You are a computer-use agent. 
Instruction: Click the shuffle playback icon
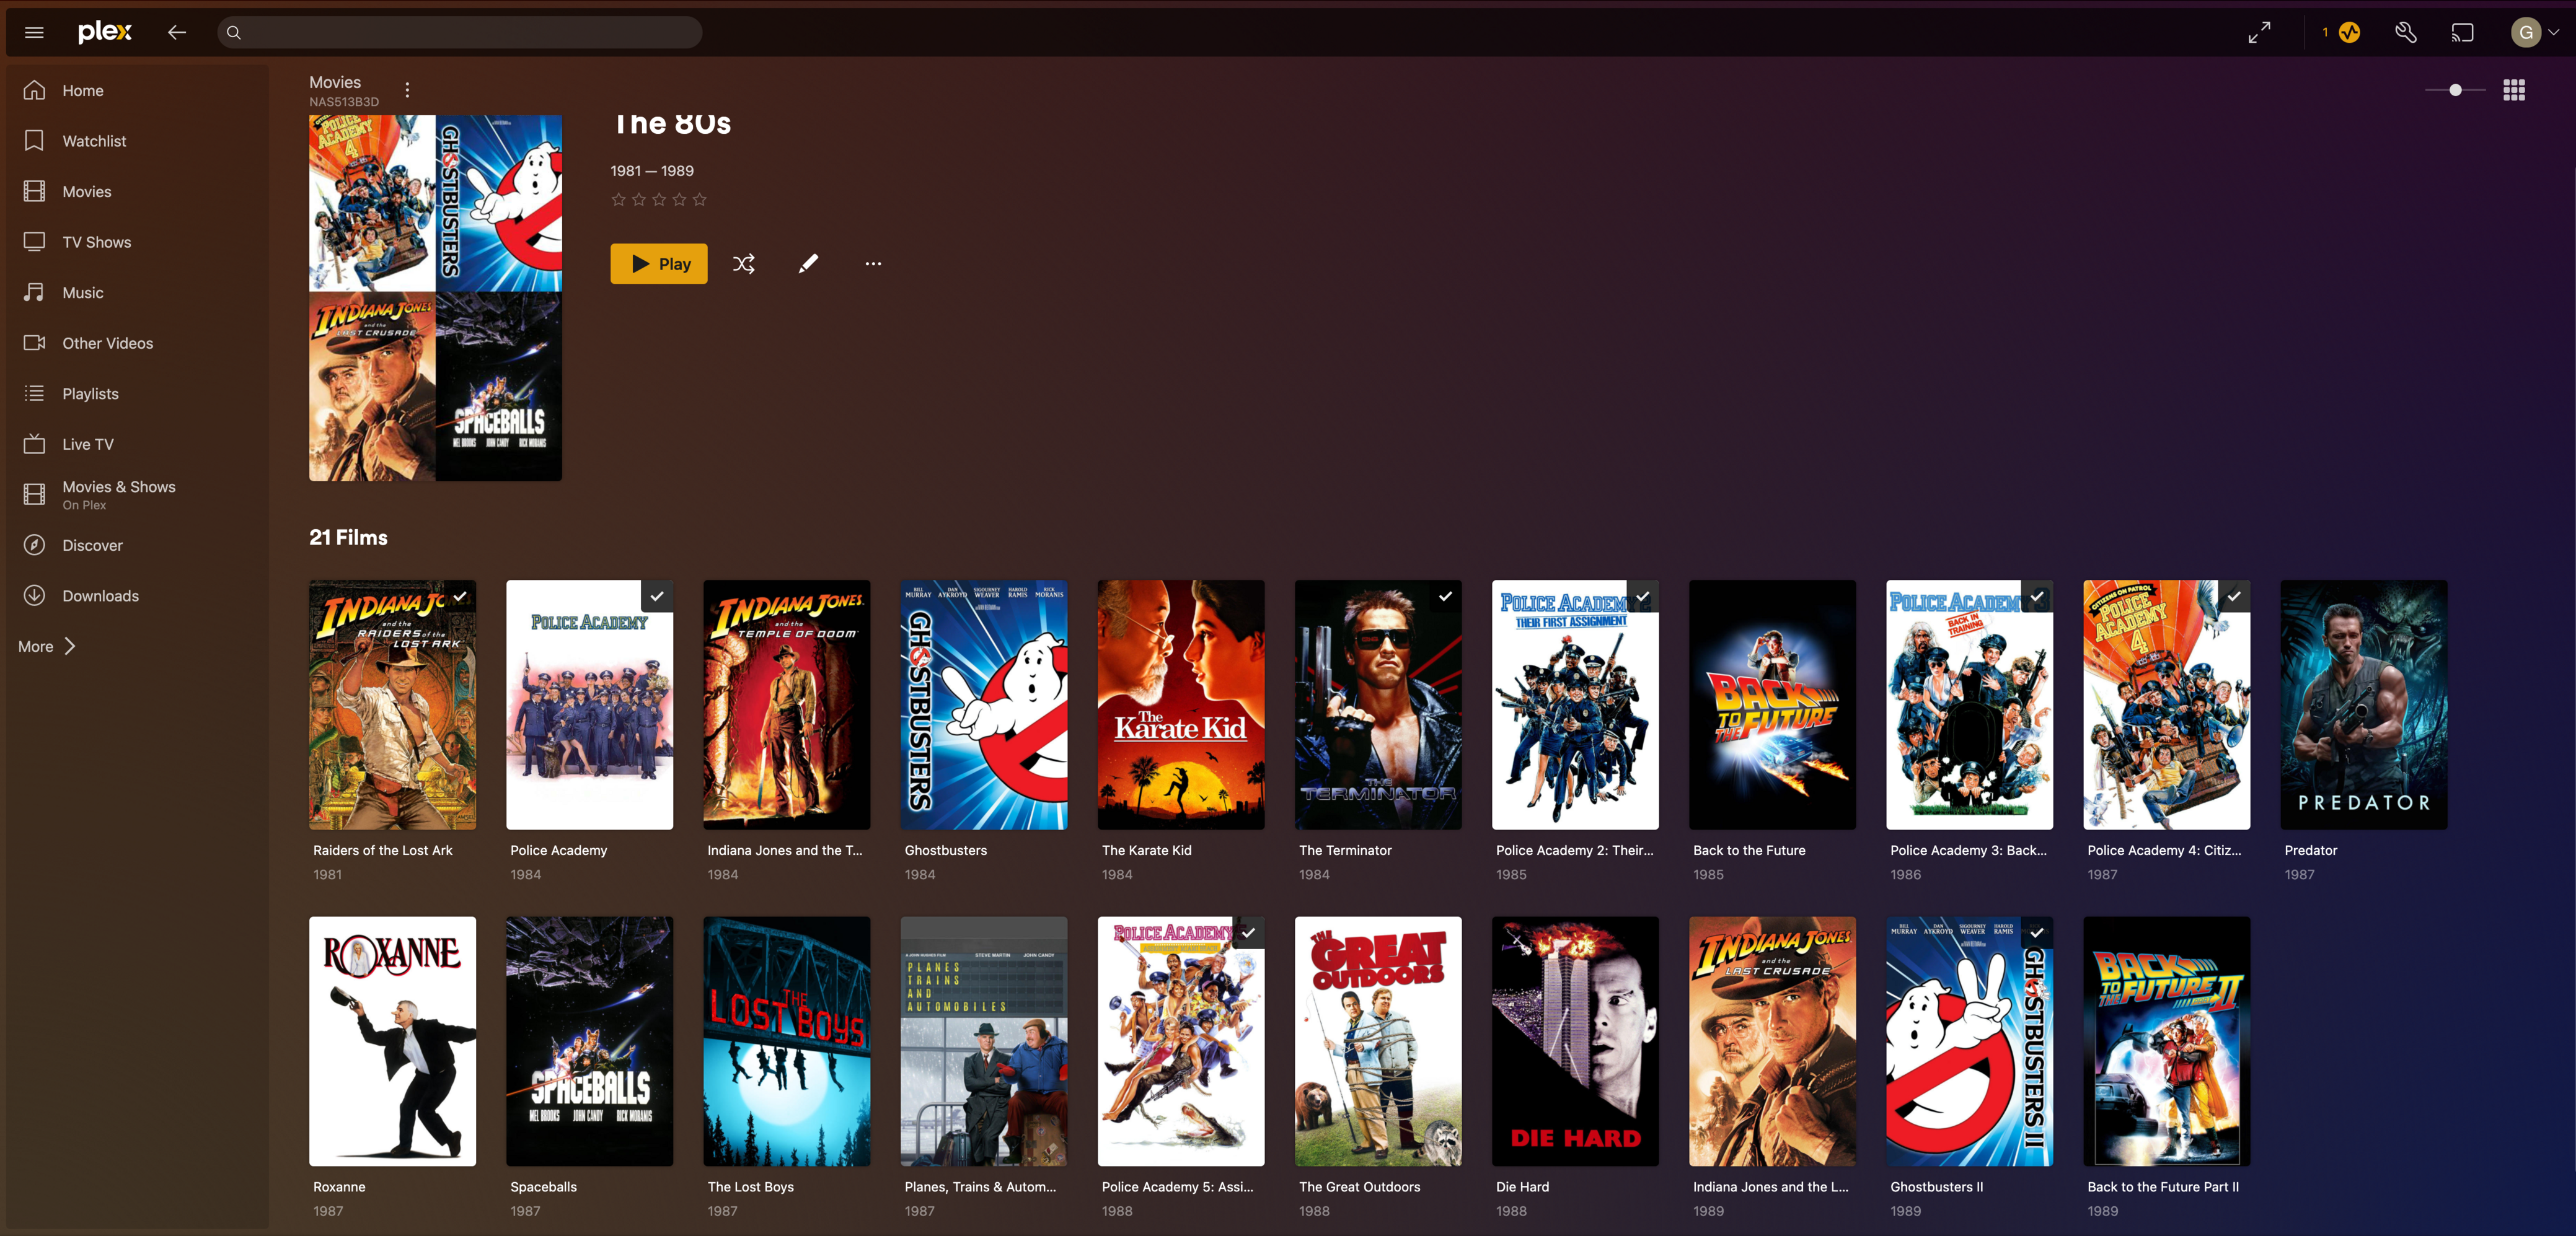743,264
